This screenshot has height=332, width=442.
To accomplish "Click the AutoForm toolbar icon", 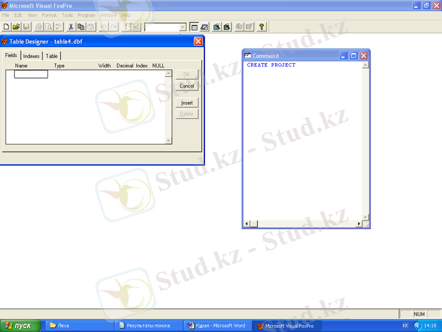I will pyautogui.click(x=239, y=27).
